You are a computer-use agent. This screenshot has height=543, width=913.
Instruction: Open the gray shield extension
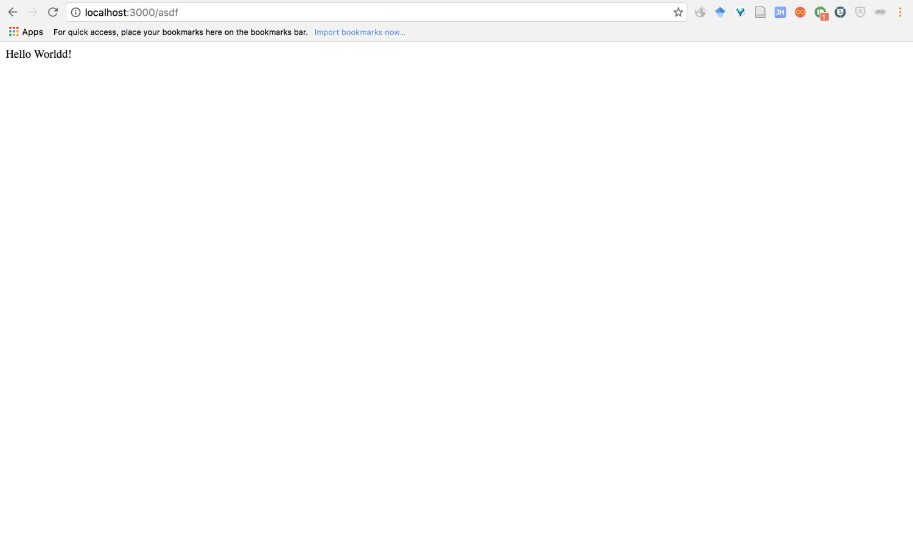(860, 12)
